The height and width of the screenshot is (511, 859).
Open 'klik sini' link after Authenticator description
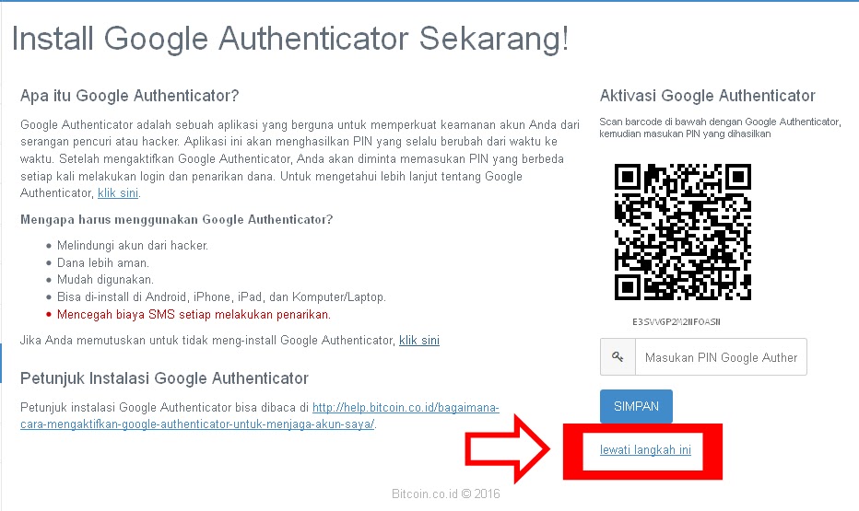[118, 193]
